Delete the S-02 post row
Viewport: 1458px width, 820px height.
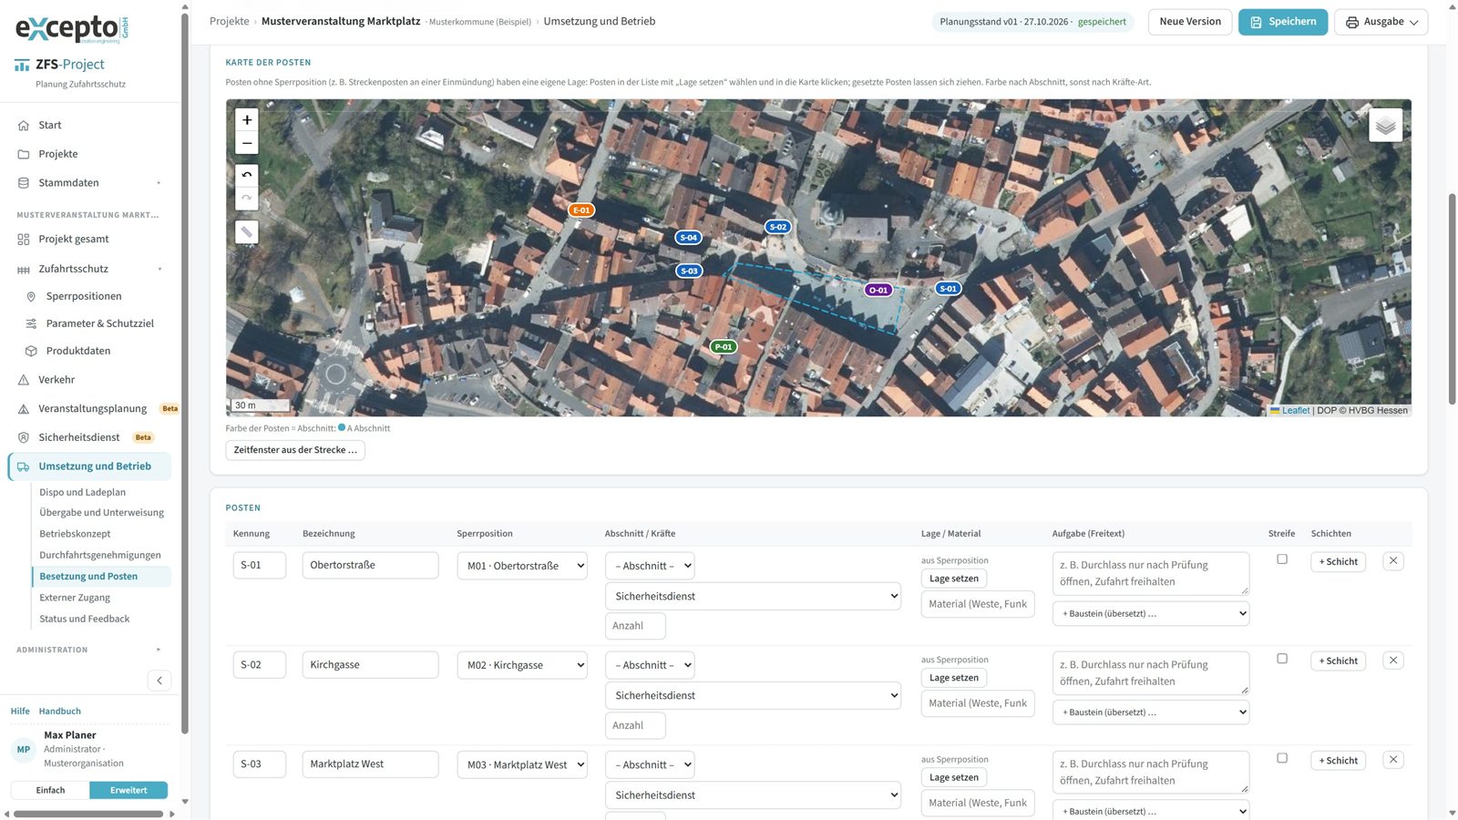[1393, 661]
